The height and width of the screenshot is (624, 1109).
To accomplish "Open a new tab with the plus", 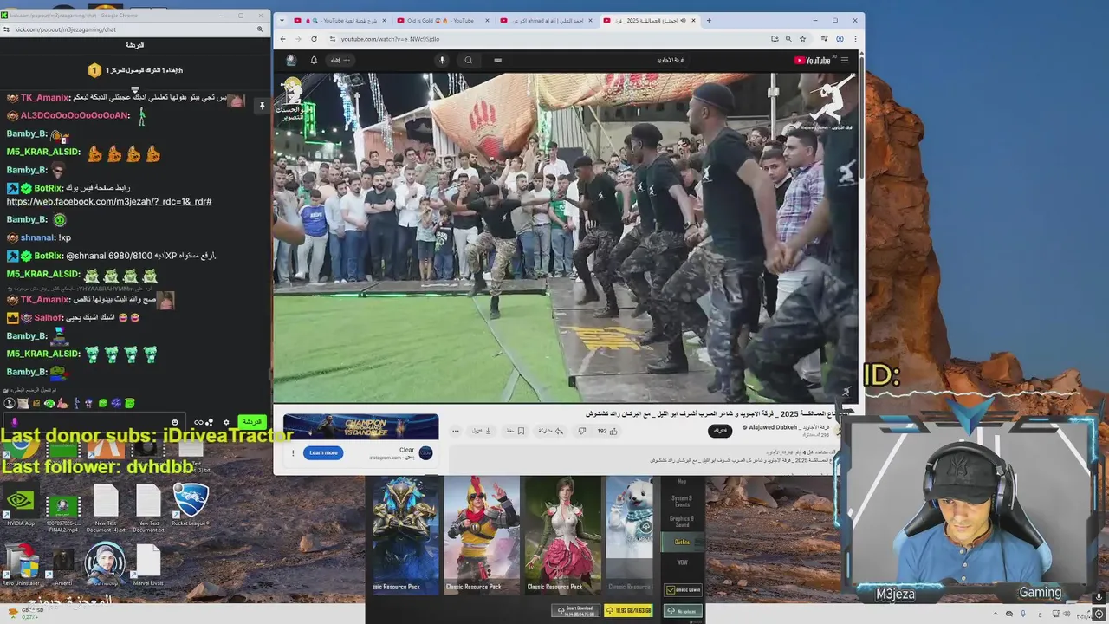I will 709,20.
